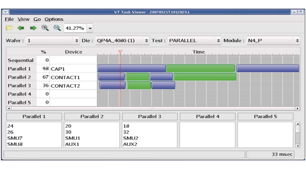Viewport: 306px width, 169px height.
Task: Click the CONTACT2 device cell
Action: click(x=73, y=86)
